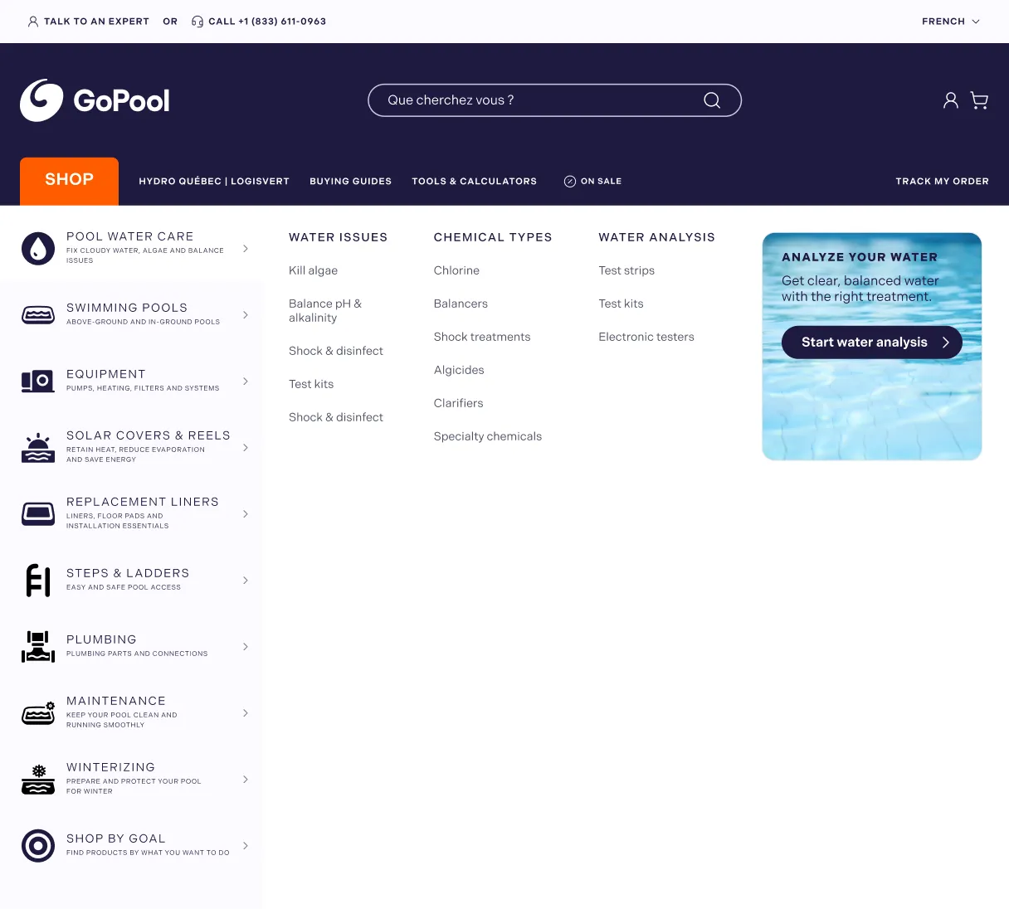Expand Pool Water Care chevron

point(246,249)
